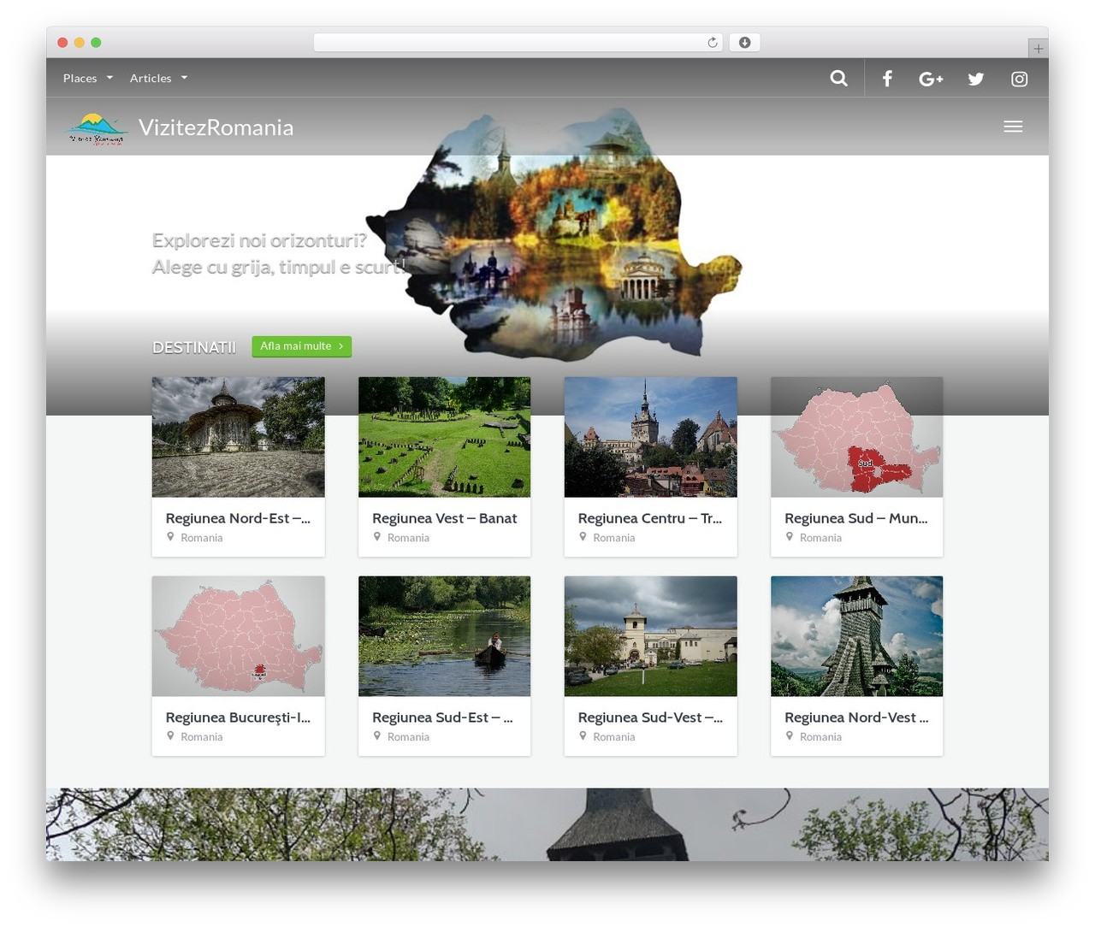Image resolution: width=1095 pixels, height=927 pixels.
Task: Click the VizitezRomania mountain logo
Action: click(97, 128)
